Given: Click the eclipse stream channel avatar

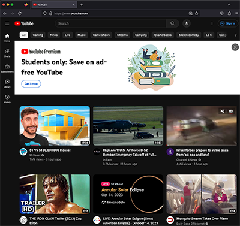Looking at the screenshot, I should (97, 220).
